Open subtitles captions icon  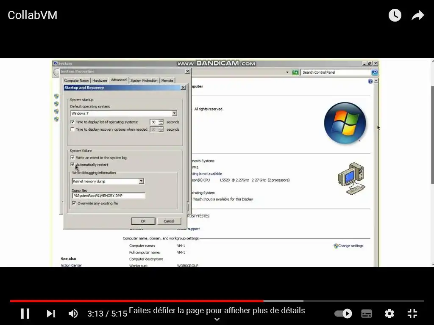pos(367,314)
